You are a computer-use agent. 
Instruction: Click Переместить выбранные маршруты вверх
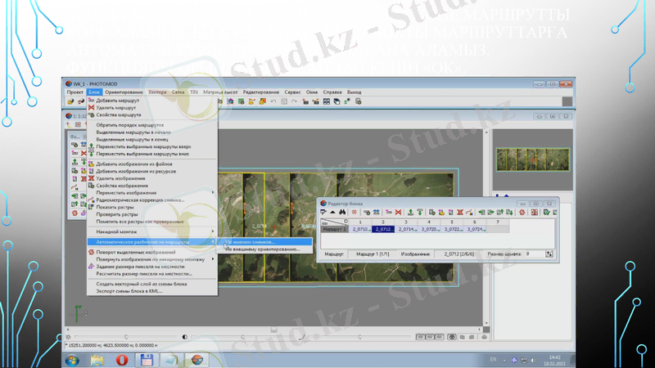point(143,146)
